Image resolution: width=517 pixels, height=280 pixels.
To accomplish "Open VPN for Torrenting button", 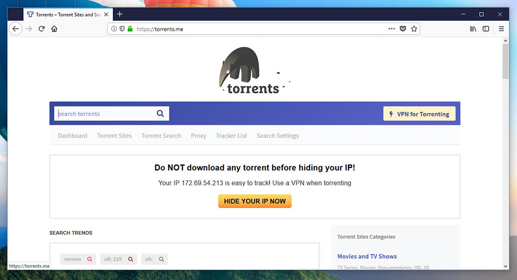I will [x=419, y=114].
